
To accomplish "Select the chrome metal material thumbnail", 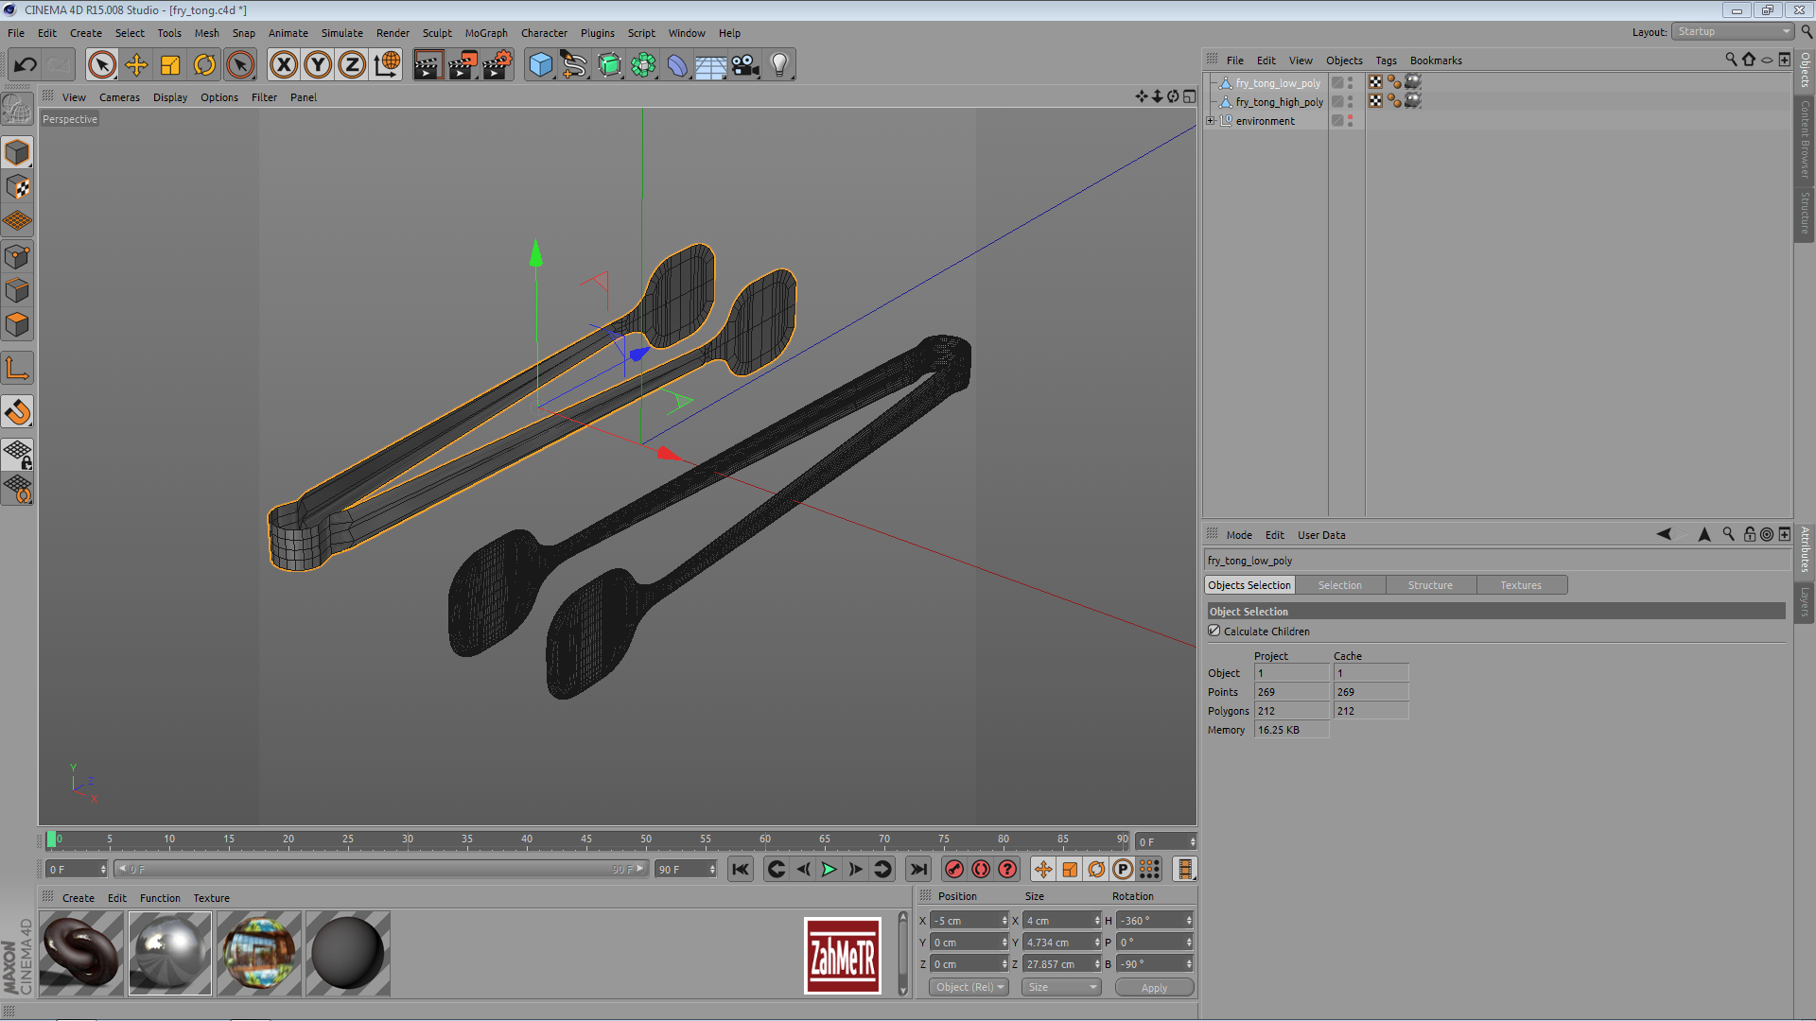I will pos(170,953).
